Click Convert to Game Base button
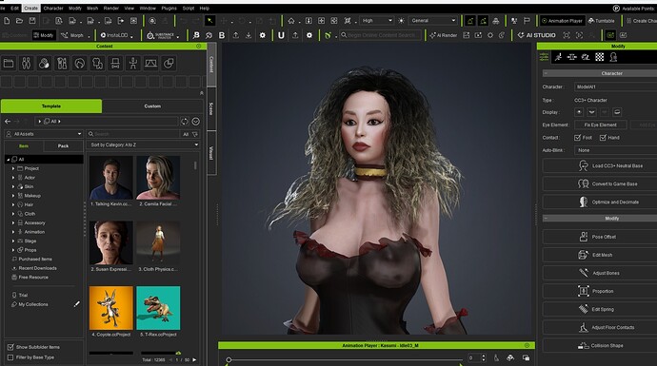This screenshot has height=366, width=657. coord(600,183)
